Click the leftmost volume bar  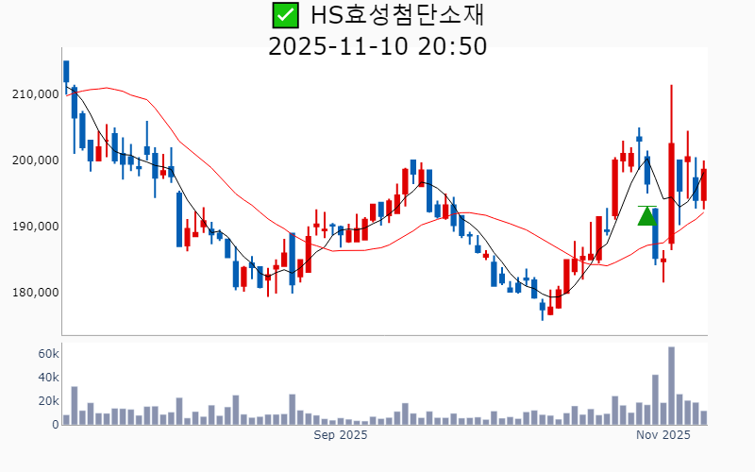(x=66, y=419)
